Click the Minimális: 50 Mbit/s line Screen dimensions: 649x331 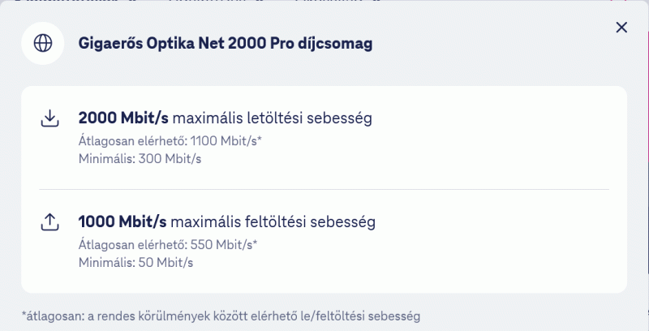[x=135, y=263]
